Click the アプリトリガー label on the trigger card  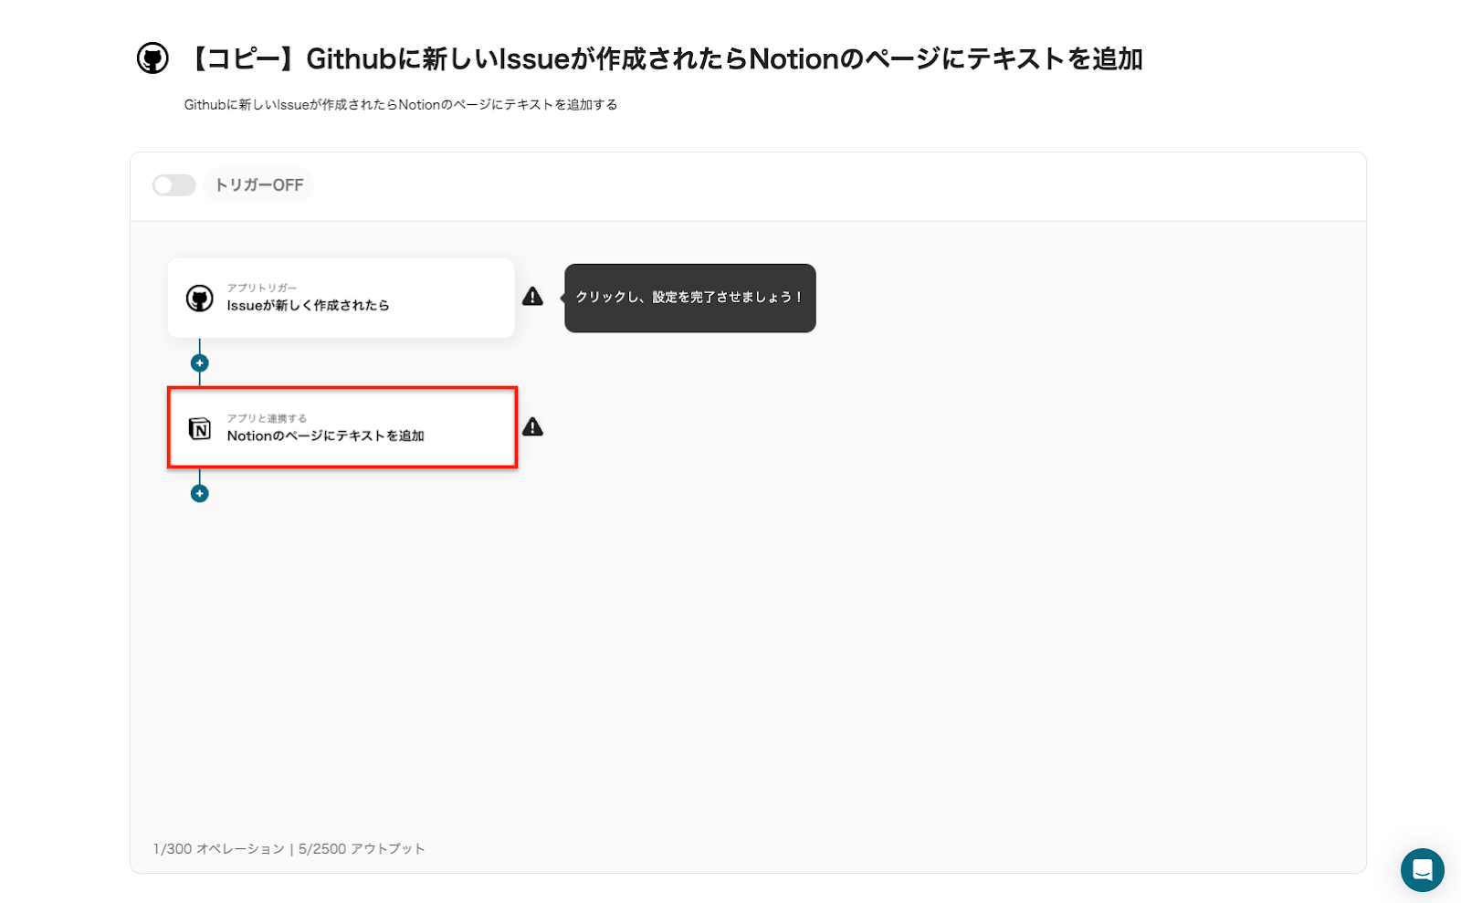click(262, 288)
